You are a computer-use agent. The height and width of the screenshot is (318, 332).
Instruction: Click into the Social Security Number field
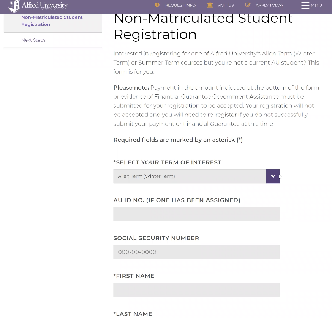[196, 252]
